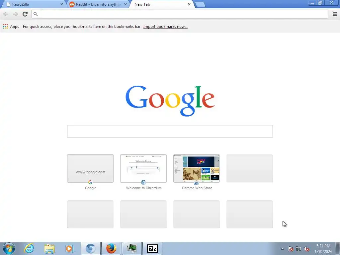
Task: Open a new tab button
Action: [x=200, y=4]
